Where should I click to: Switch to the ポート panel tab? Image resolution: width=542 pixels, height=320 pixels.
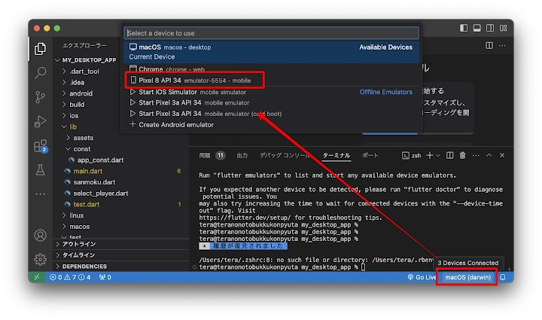click(x=370, y=156)
